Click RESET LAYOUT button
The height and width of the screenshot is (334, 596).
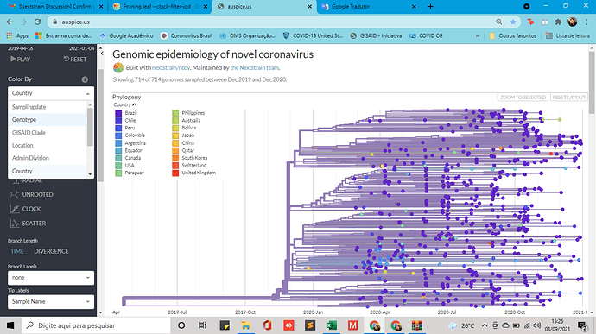[569, 98]
